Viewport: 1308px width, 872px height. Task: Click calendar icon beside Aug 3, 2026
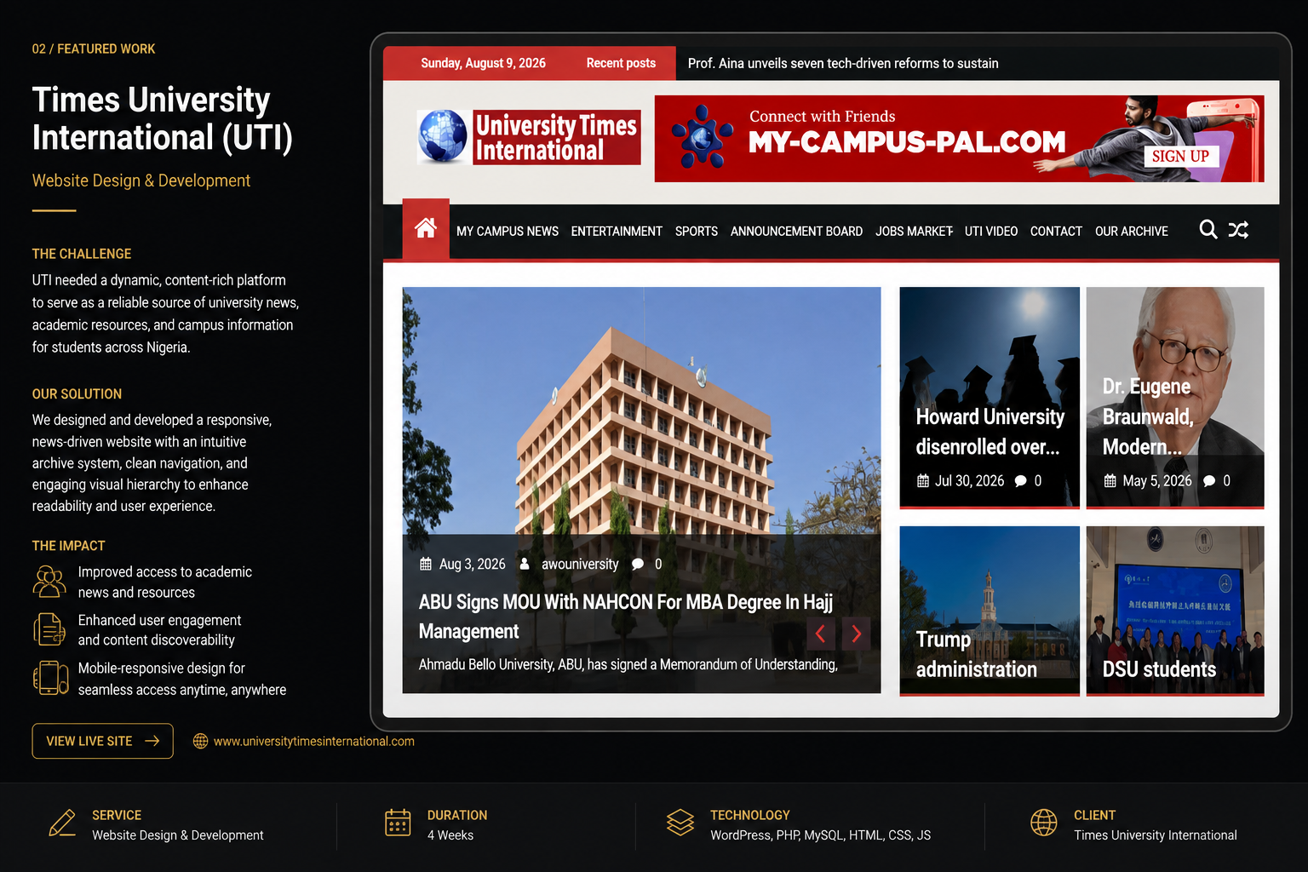426,564
